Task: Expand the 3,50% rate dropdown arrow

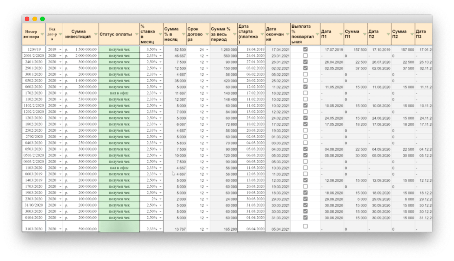Action: pyautogui.click(x=160, y=50)
